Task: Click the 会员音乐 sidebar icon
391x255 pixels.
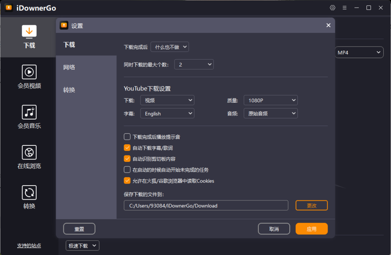Action: [29, 112]
